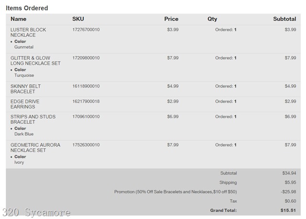306x219 pixels.
Task: Click the Price column header
Action: (x=171, y=19)
